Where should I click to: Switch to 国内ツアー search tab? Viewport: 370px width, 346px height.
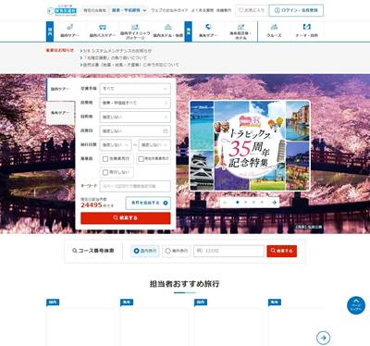(x=60, y=89)
